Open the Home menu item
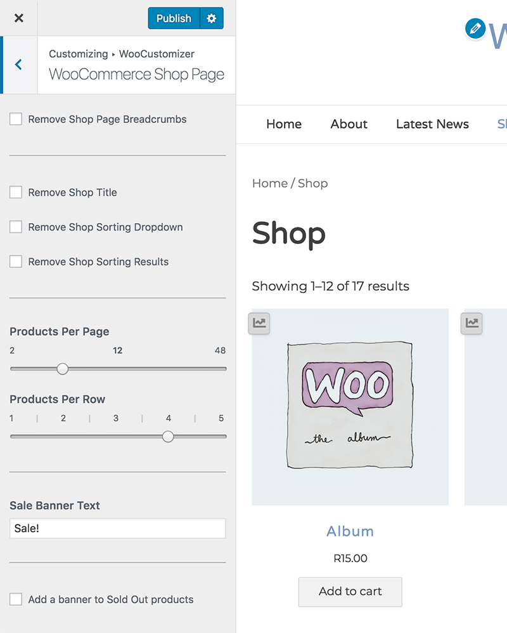 pyautogui.click(x=284, y=124)
